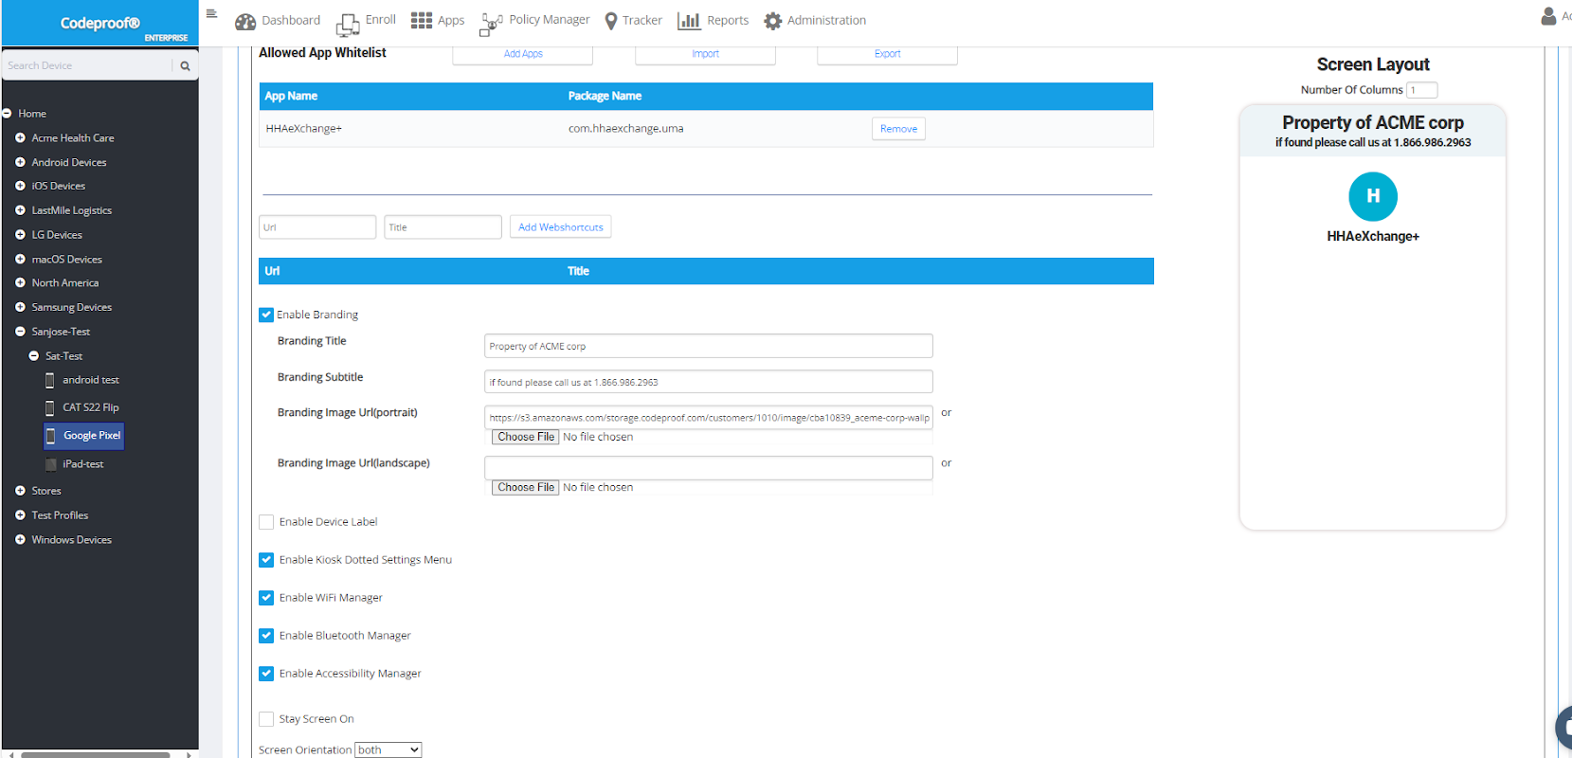1572x758 pixels.
Task: Click the Google Pixel device icon
Action: coord(51,436)
